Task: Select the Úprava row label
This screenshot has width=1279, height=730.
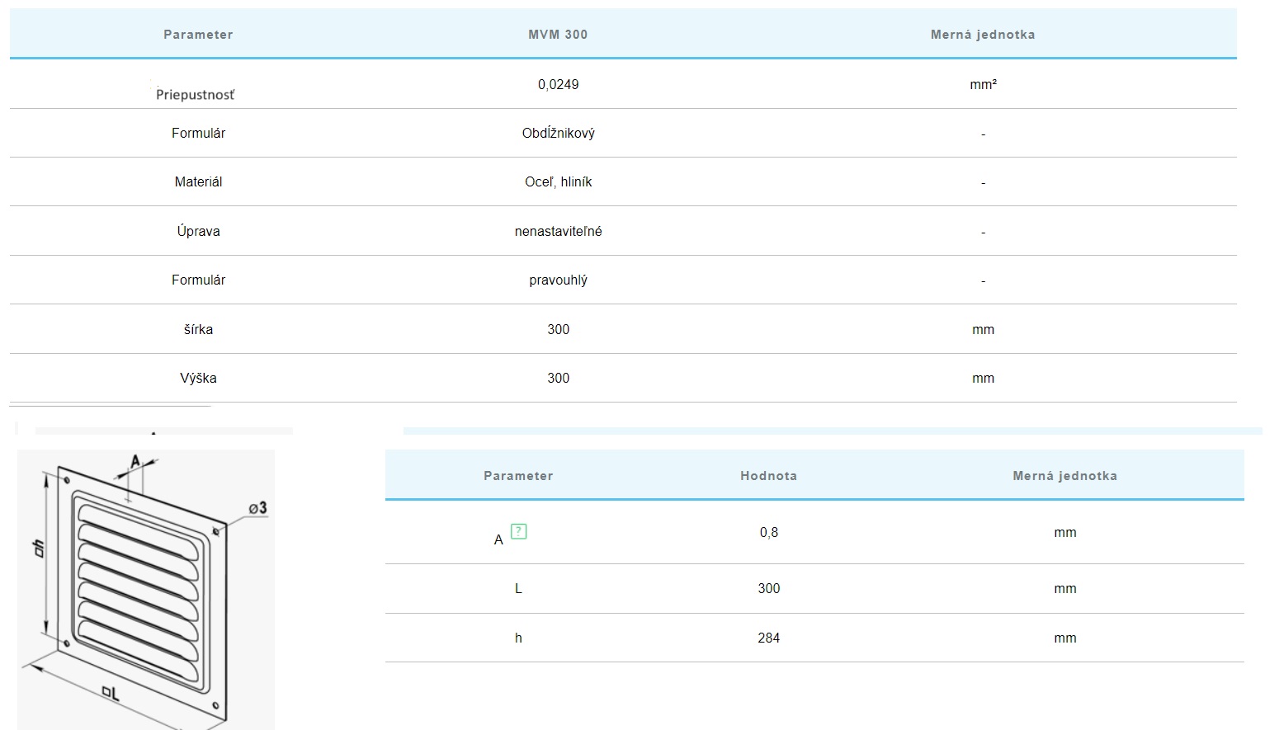Action: (198, 231)
